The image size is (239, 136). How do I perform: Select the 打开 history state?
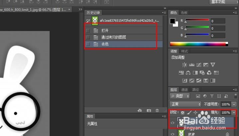(124, 31)
